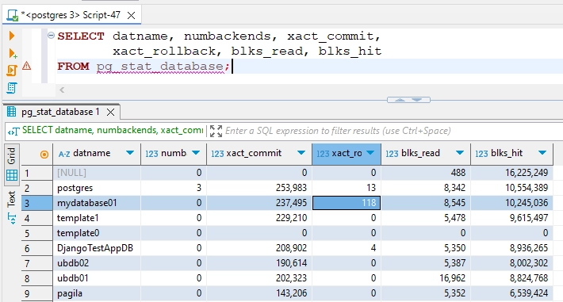Click the 16,225,249 blks_hit value
The width and height of the screenshot is (563, 302).
[527, 173]
